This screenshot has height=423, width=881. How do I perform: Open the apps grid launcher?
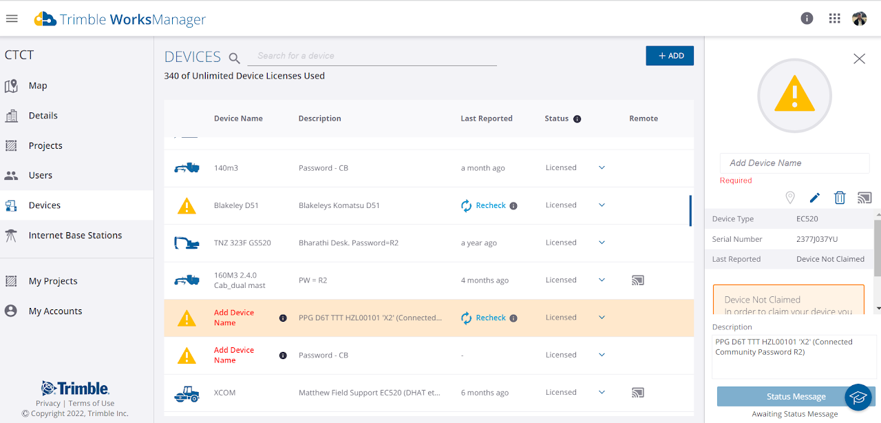coord(835,19)
